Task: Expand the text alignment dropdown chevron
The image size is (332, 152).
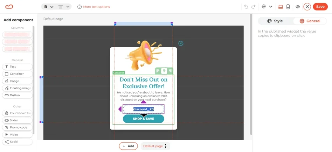Action: point(68,7)
